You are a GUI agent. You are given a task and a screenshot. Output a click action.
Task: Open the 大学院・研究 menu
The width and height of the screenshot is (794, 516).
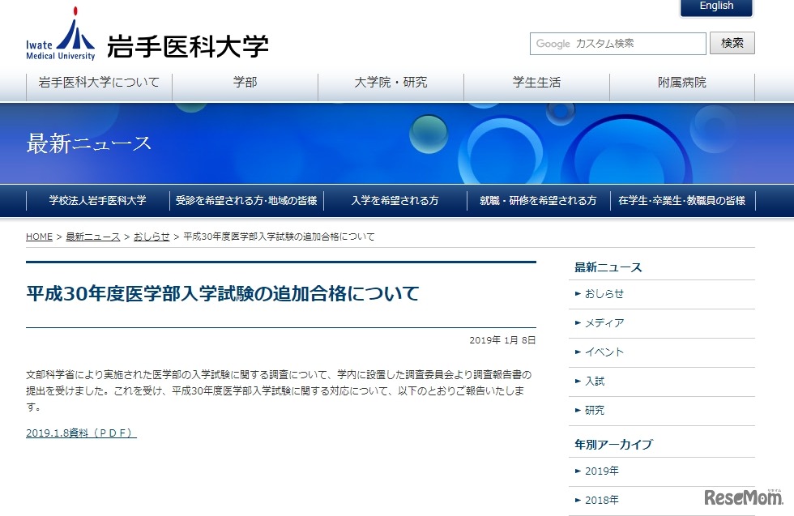pyautogui.click(x=390, y=83)
